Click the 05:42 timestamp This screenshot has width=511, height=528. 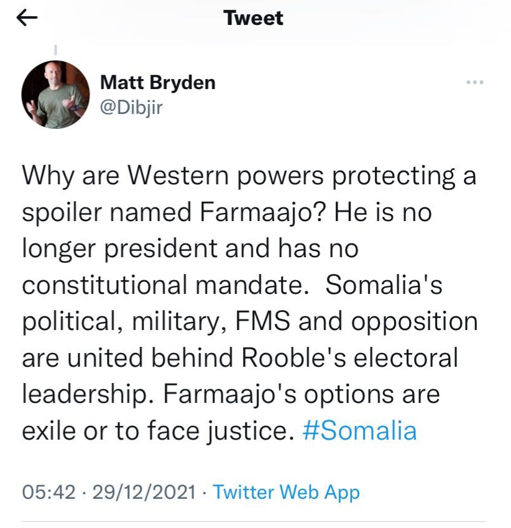click(x=48, y=493)
